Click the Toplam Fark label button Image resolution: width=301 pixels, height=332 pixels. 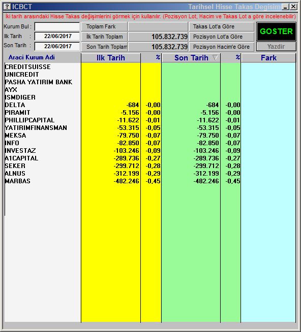104,27
